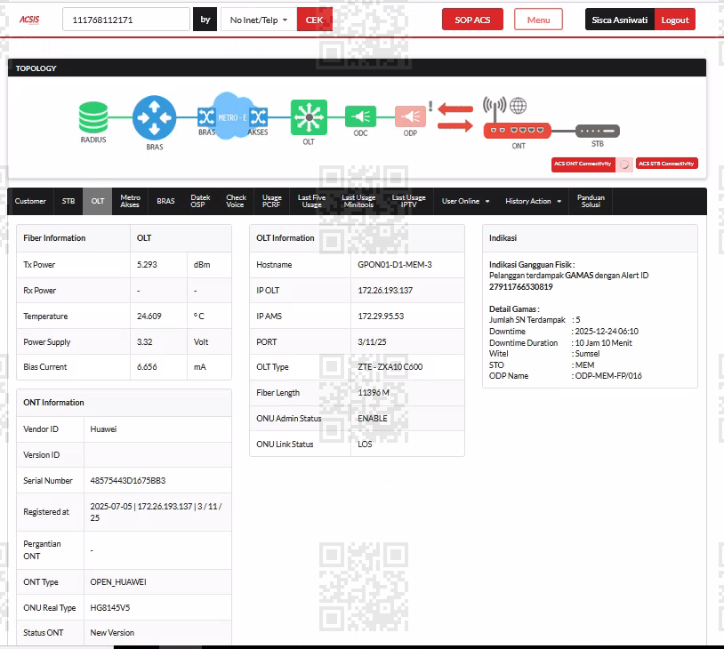Click the ACSIS logo
The width and height of the screenshot is (724, 649).
(x=29, y=20)
